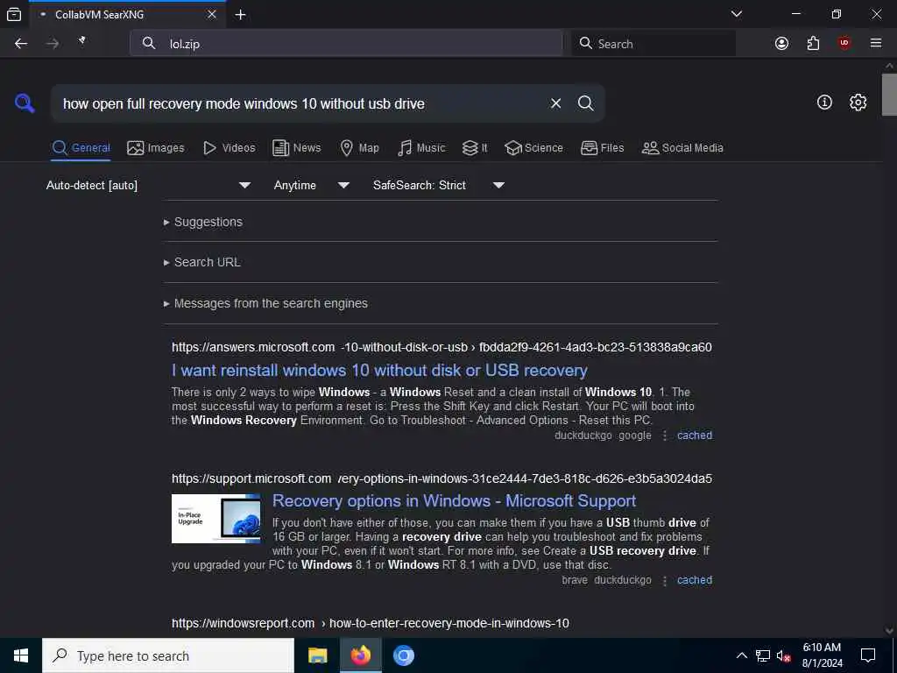Open Firefox account icon
Image resolution: width=897 pixels, height=673 pixels.
781,44
